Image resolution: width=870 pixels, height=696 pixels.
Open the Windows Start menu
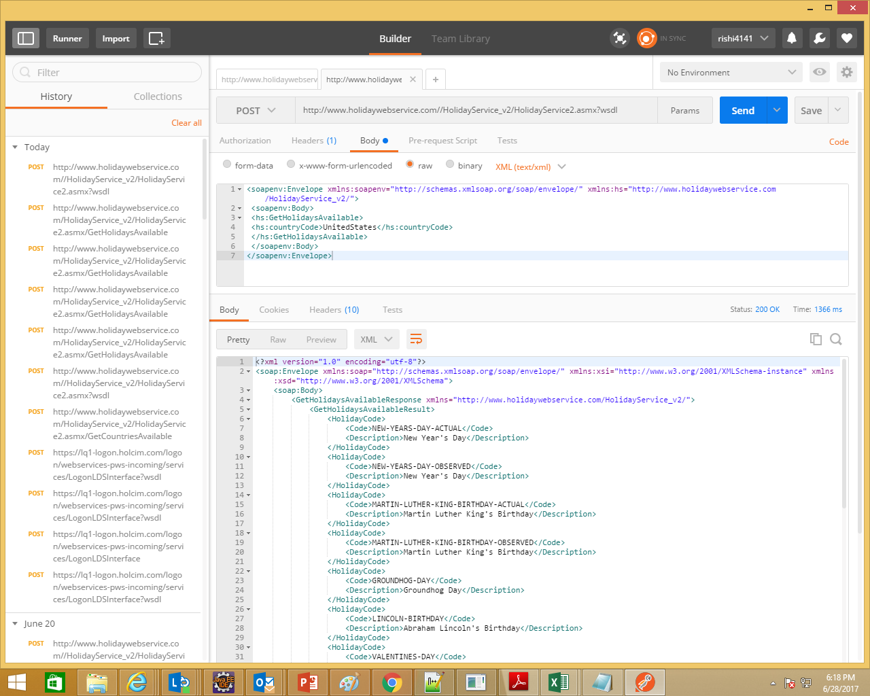(16, 682)
